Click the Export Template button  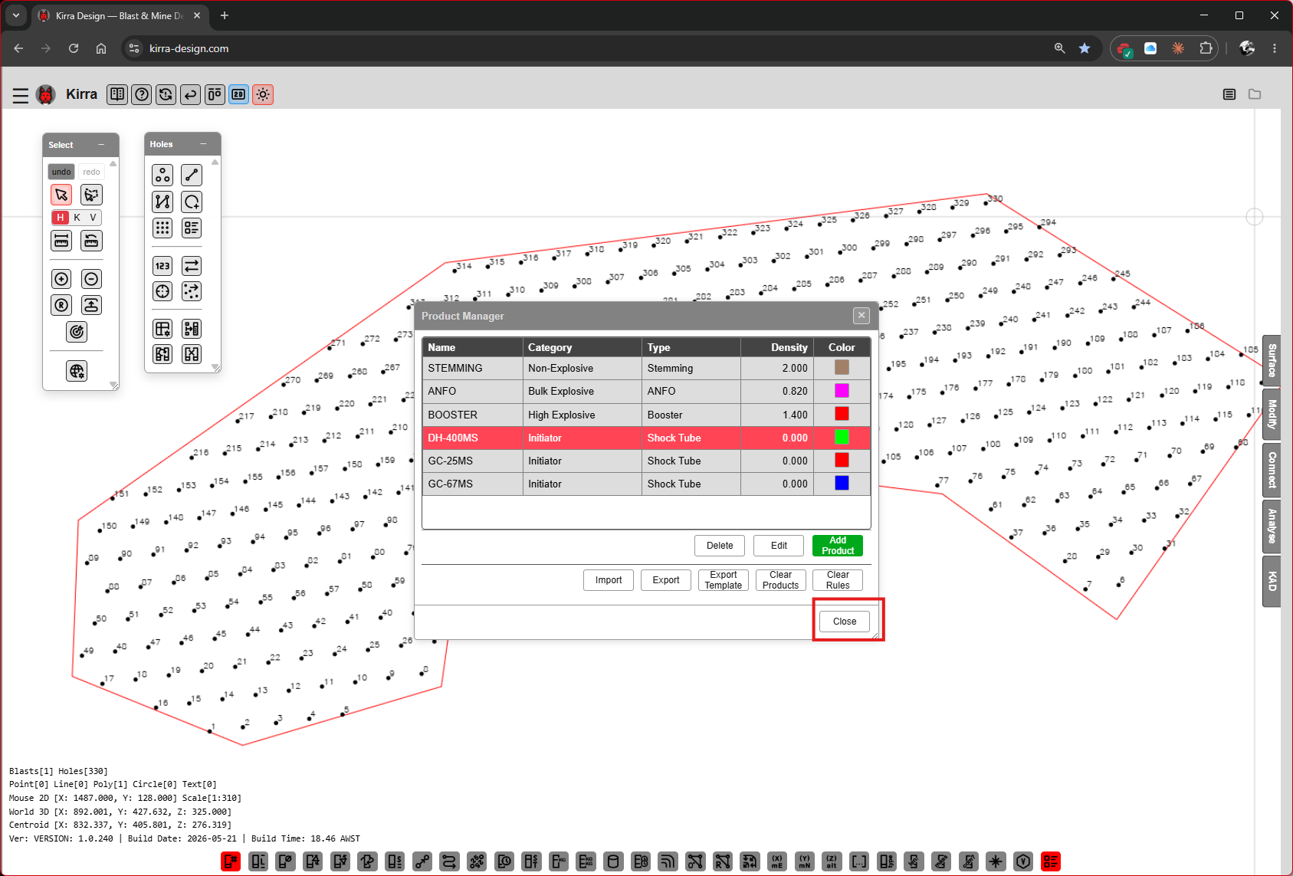pyautogui.click(x=724, y=580)
